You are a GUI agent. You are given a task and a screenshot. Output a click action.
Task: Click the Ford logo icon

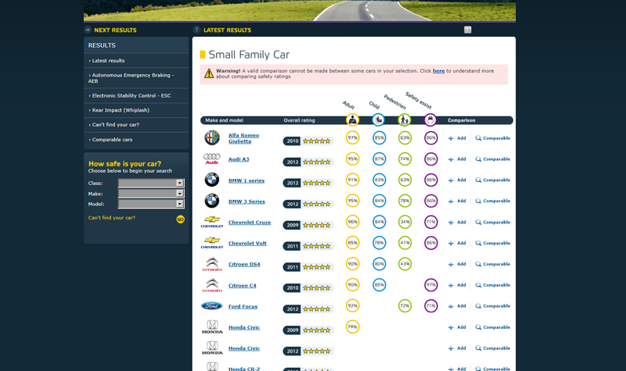(x=212, y=306)
